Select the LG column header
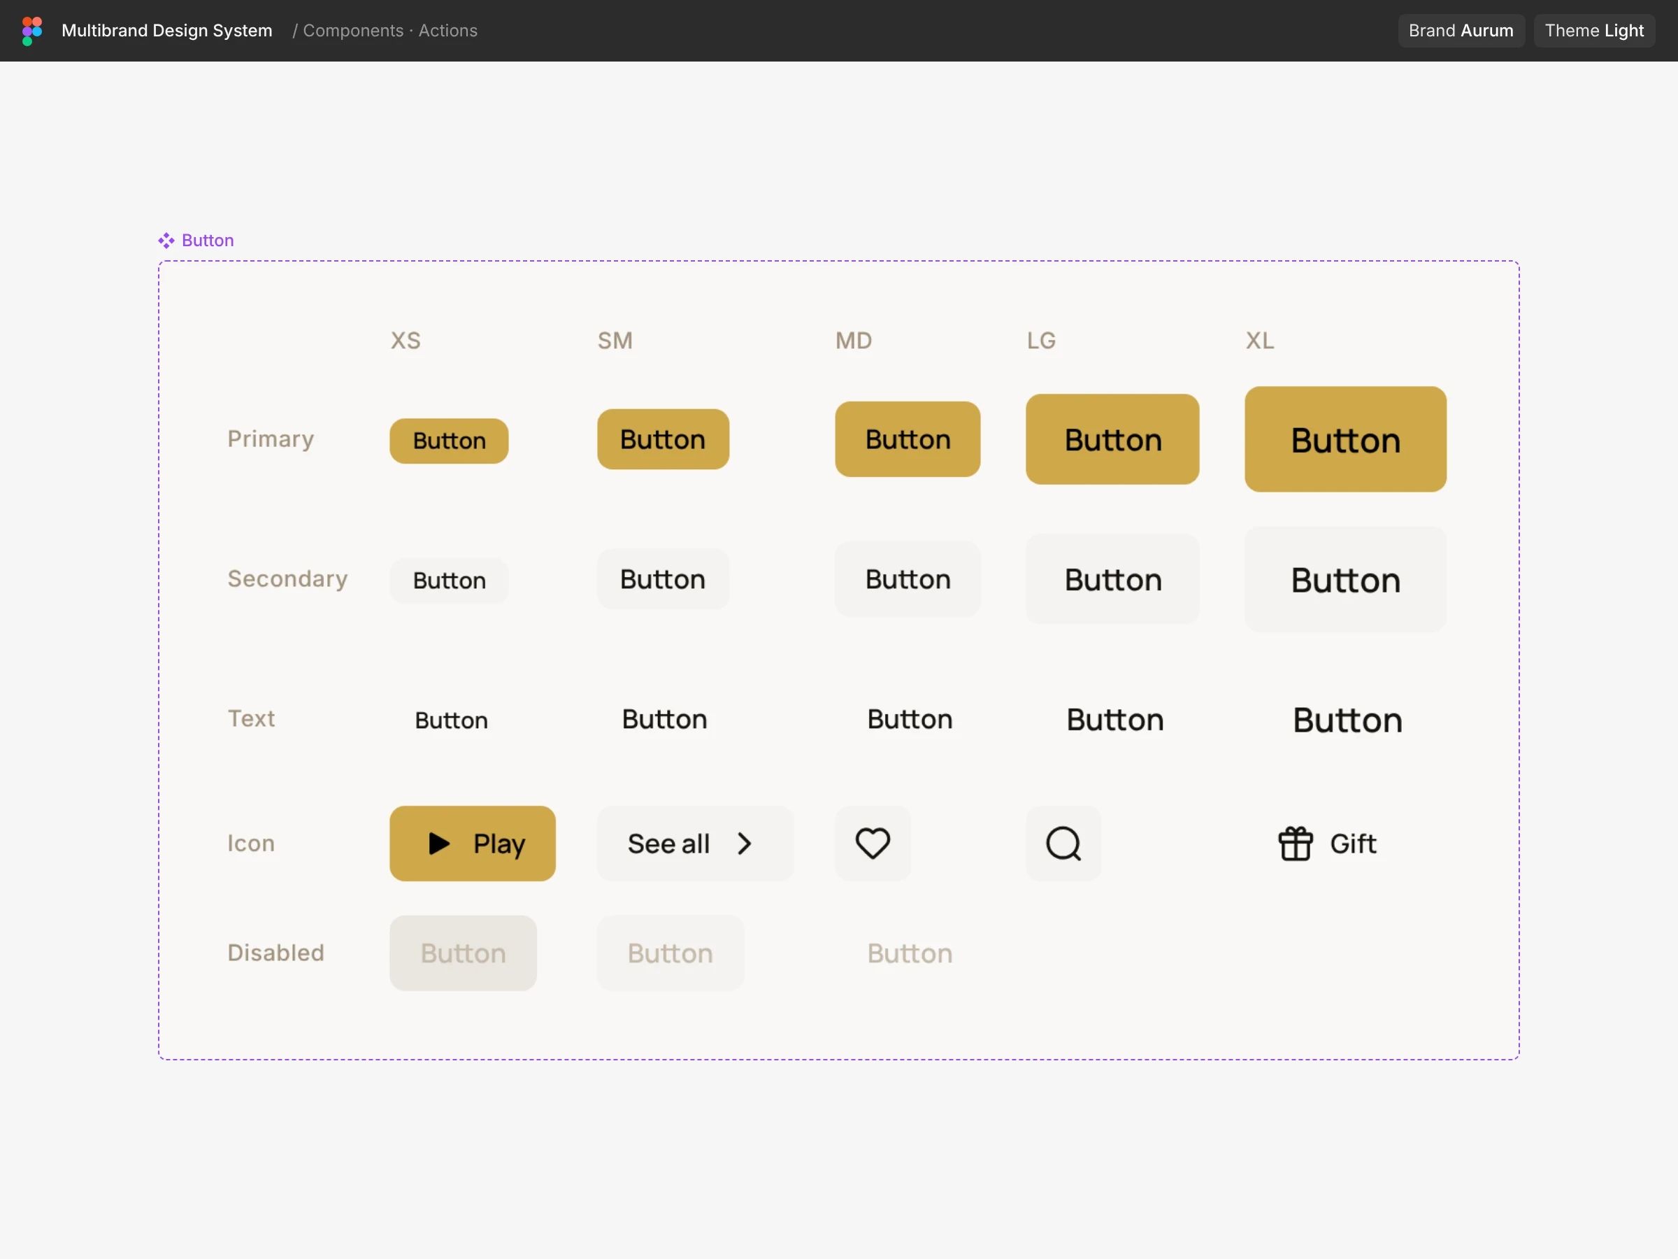 point(1041,340)
